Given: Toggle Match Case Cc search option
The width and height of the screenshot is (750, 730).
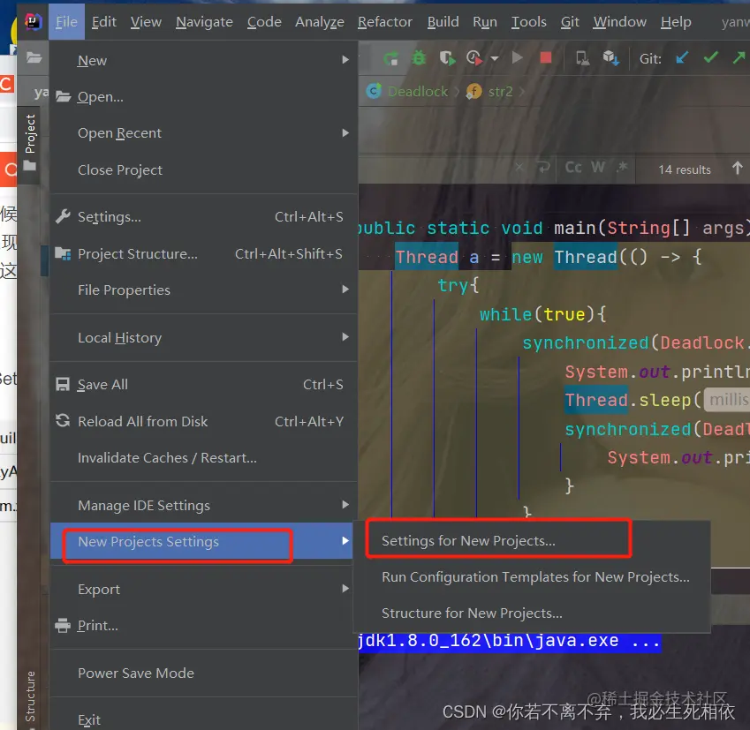Looking at the screenshot, I should coord(573,168).
